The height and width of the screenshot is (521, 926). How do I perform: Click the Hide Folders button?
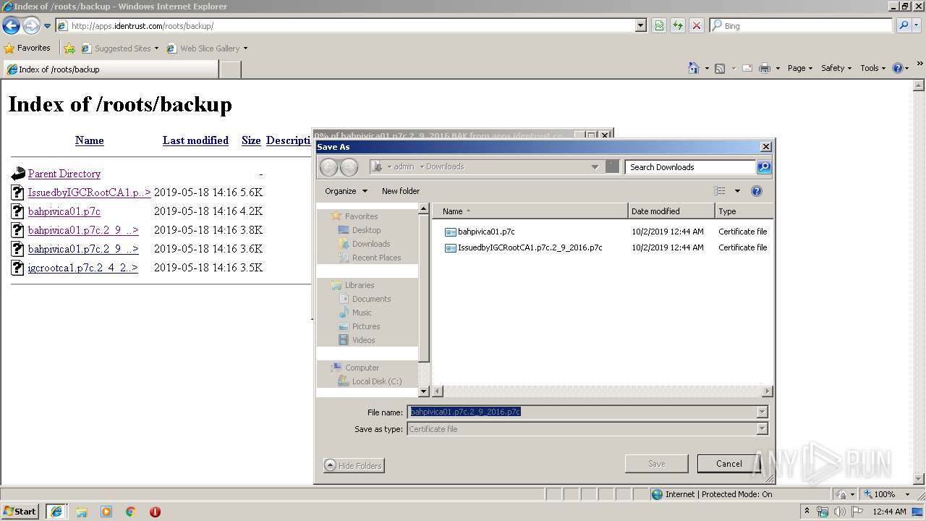(x=354, y=465)
